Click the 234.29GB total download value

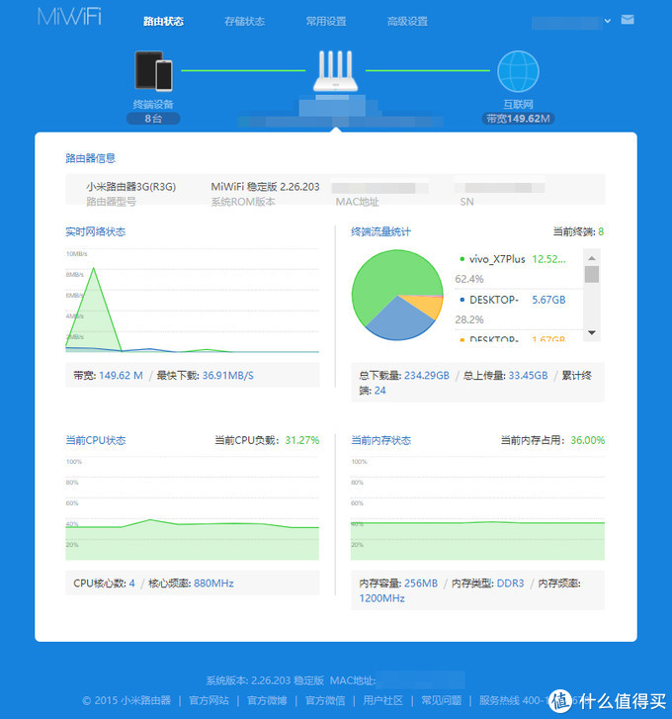point(427,376)
